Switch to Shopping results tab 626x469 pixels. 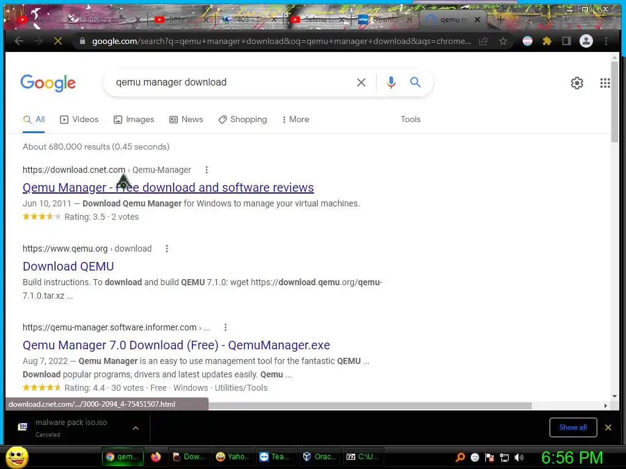tap(243, 119)
